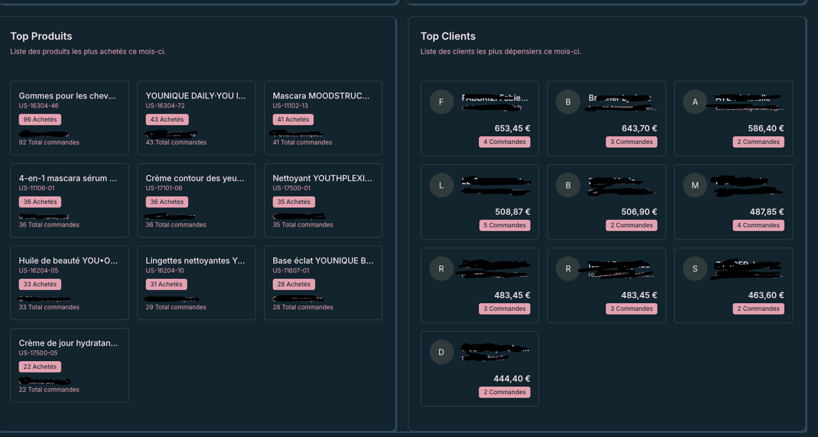Click 2 Commandes badge under 586,40 €
This screenshot has width=818, height=437.
[x=759, y=142]
